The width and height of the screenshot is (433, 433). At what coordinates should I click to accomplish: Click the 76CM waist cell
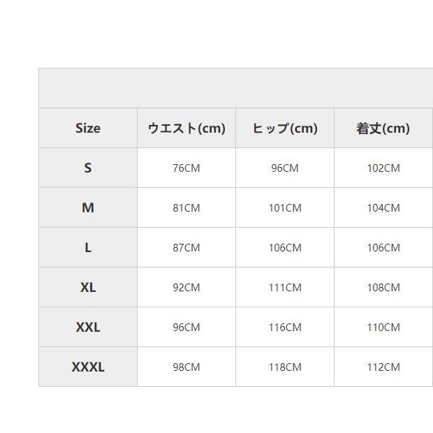coord(186,168)
